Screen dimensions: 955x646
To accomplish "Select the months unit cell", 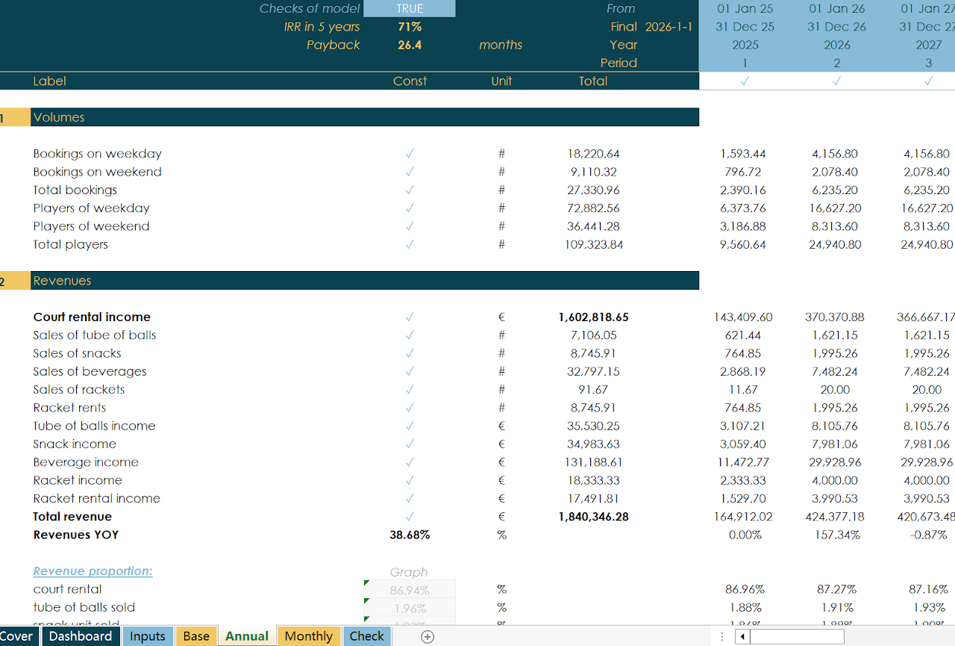I will pos(501,45).
